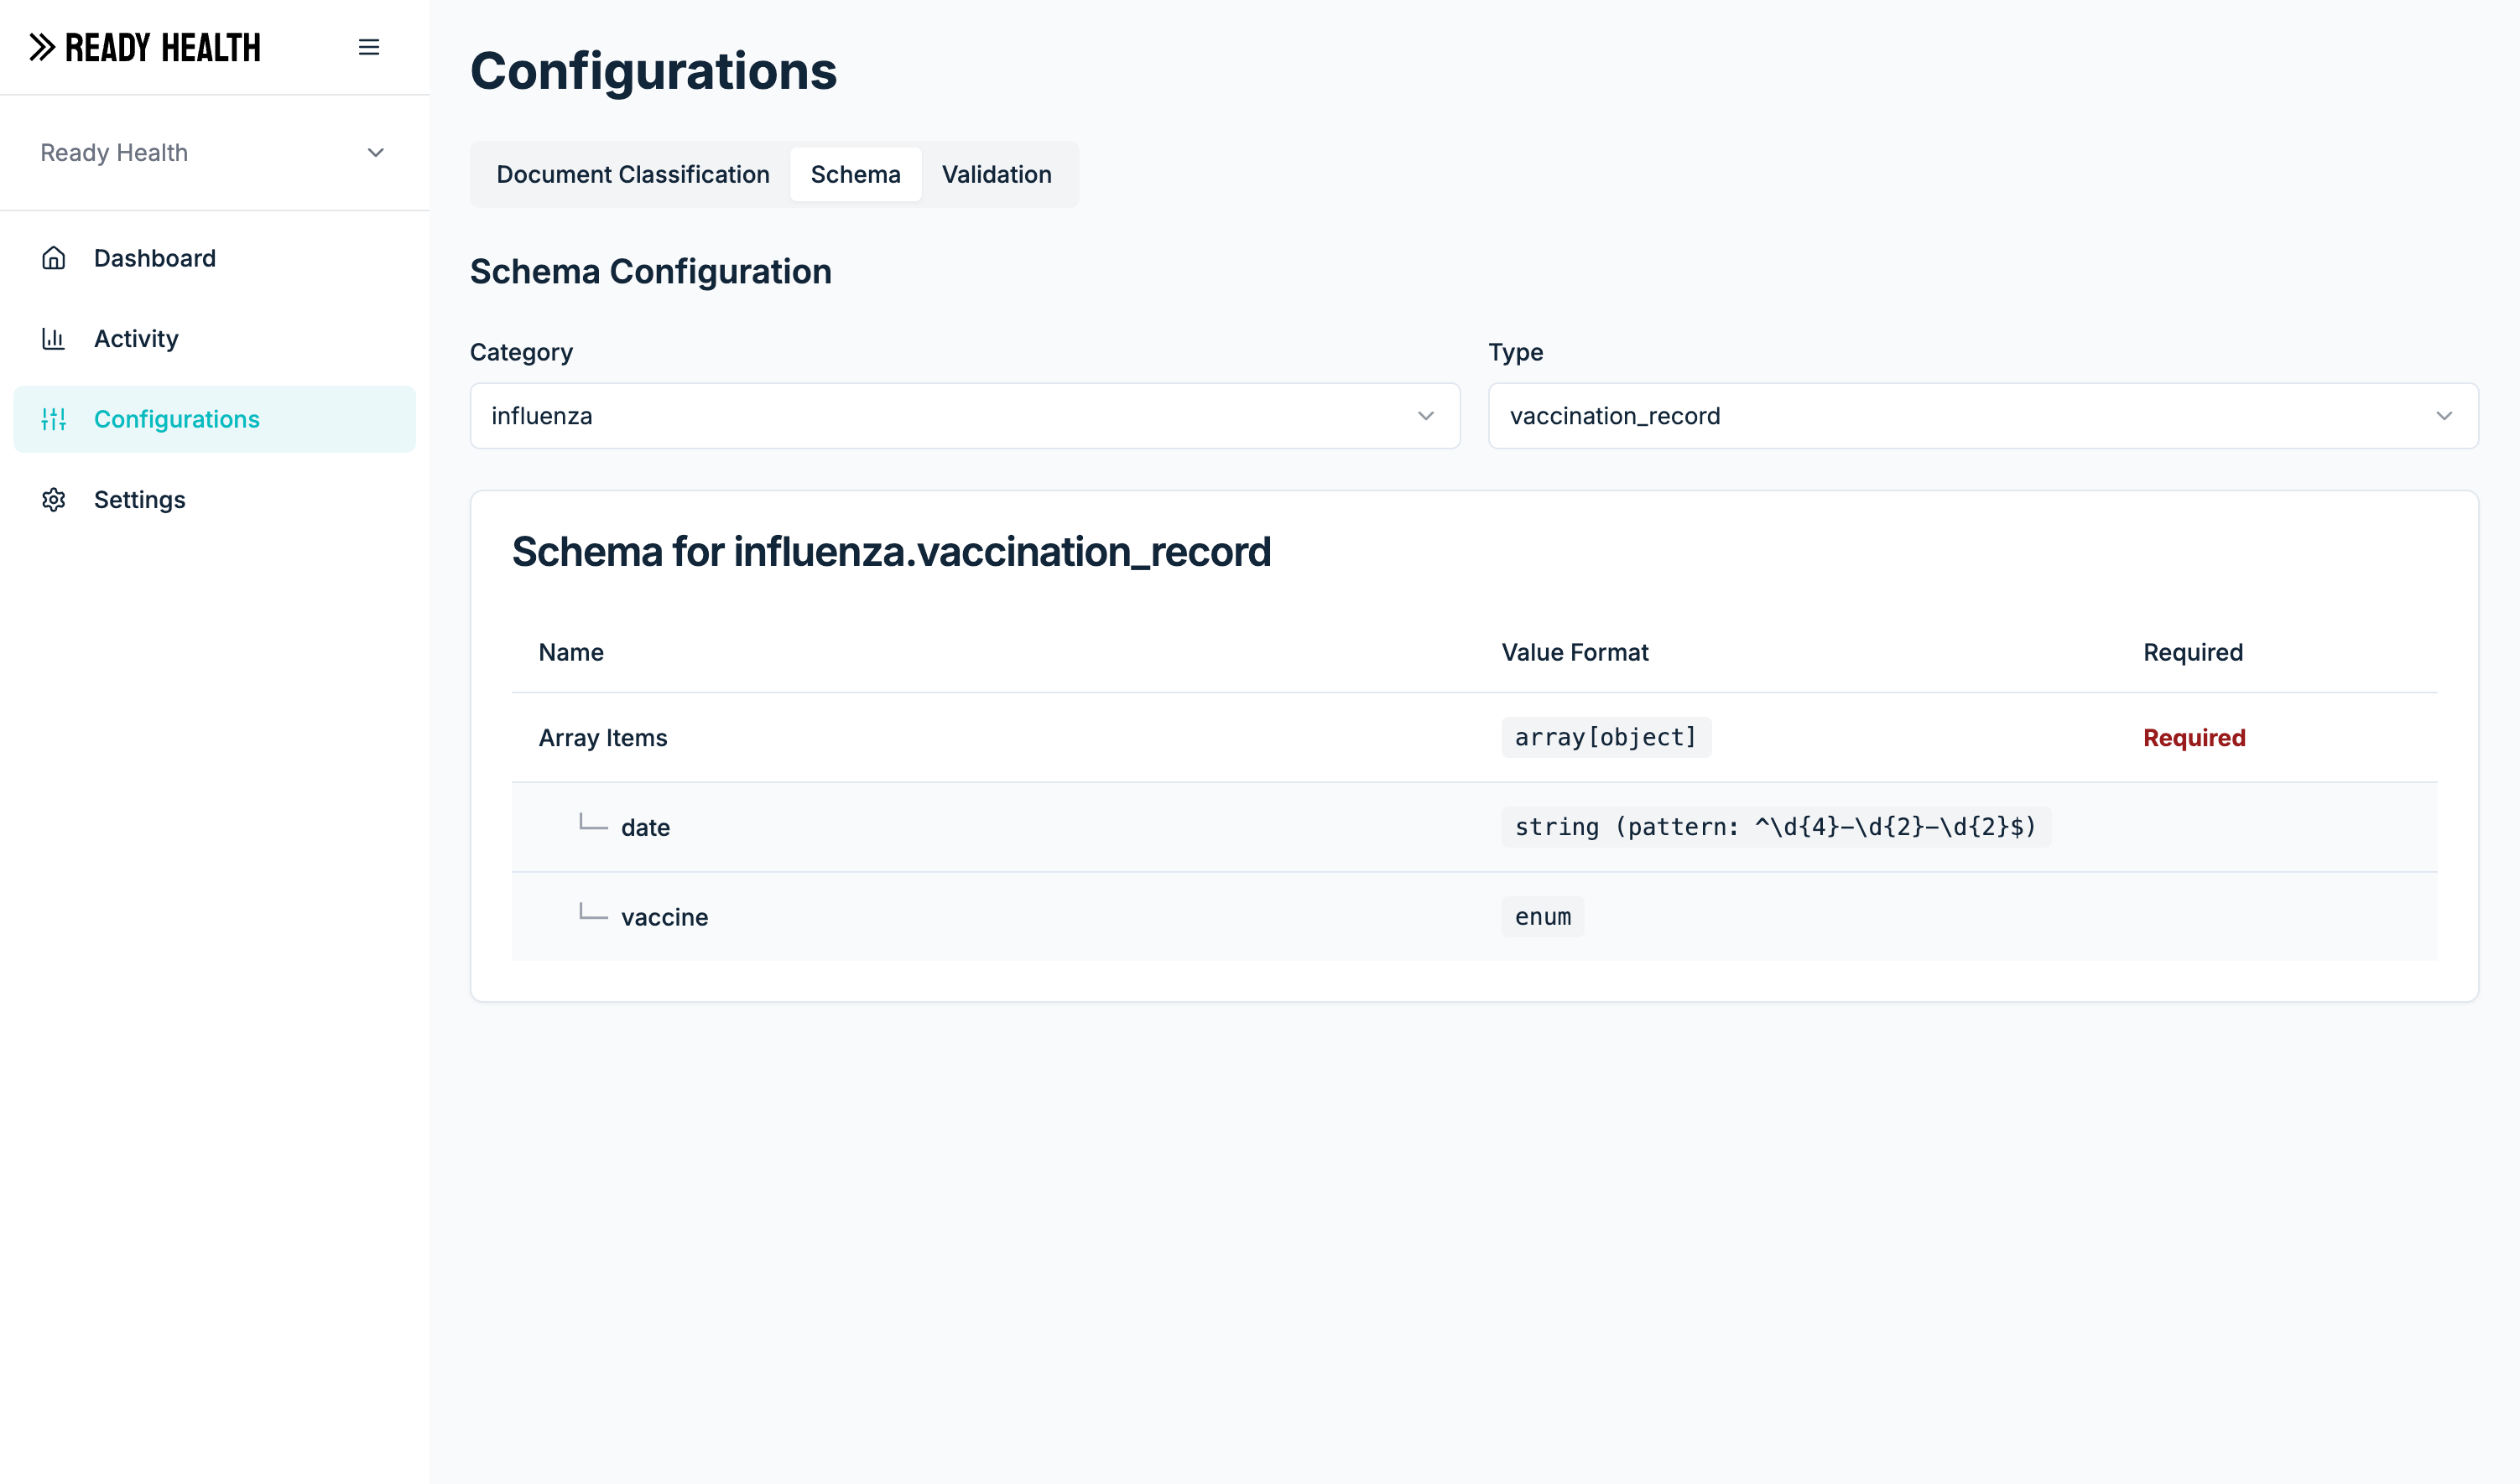Open the Settings page link

click(x=139, y=499)
